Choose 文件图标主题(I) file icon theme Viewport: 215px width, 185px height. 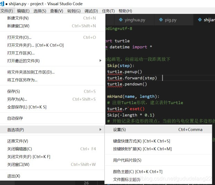158,179
